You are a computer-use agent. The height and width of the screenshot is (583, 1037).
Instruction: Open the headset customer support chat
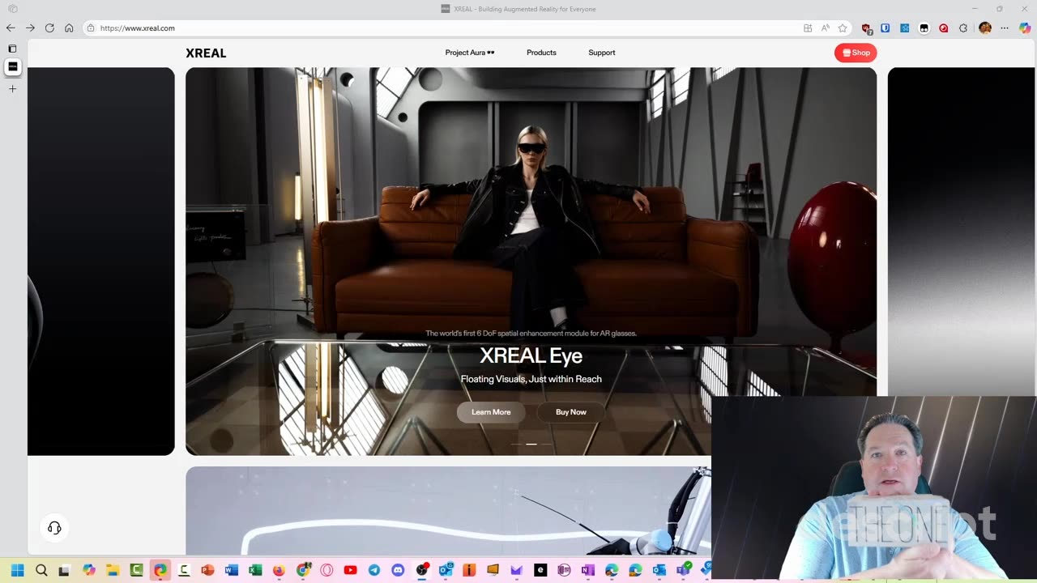(54, 528)
